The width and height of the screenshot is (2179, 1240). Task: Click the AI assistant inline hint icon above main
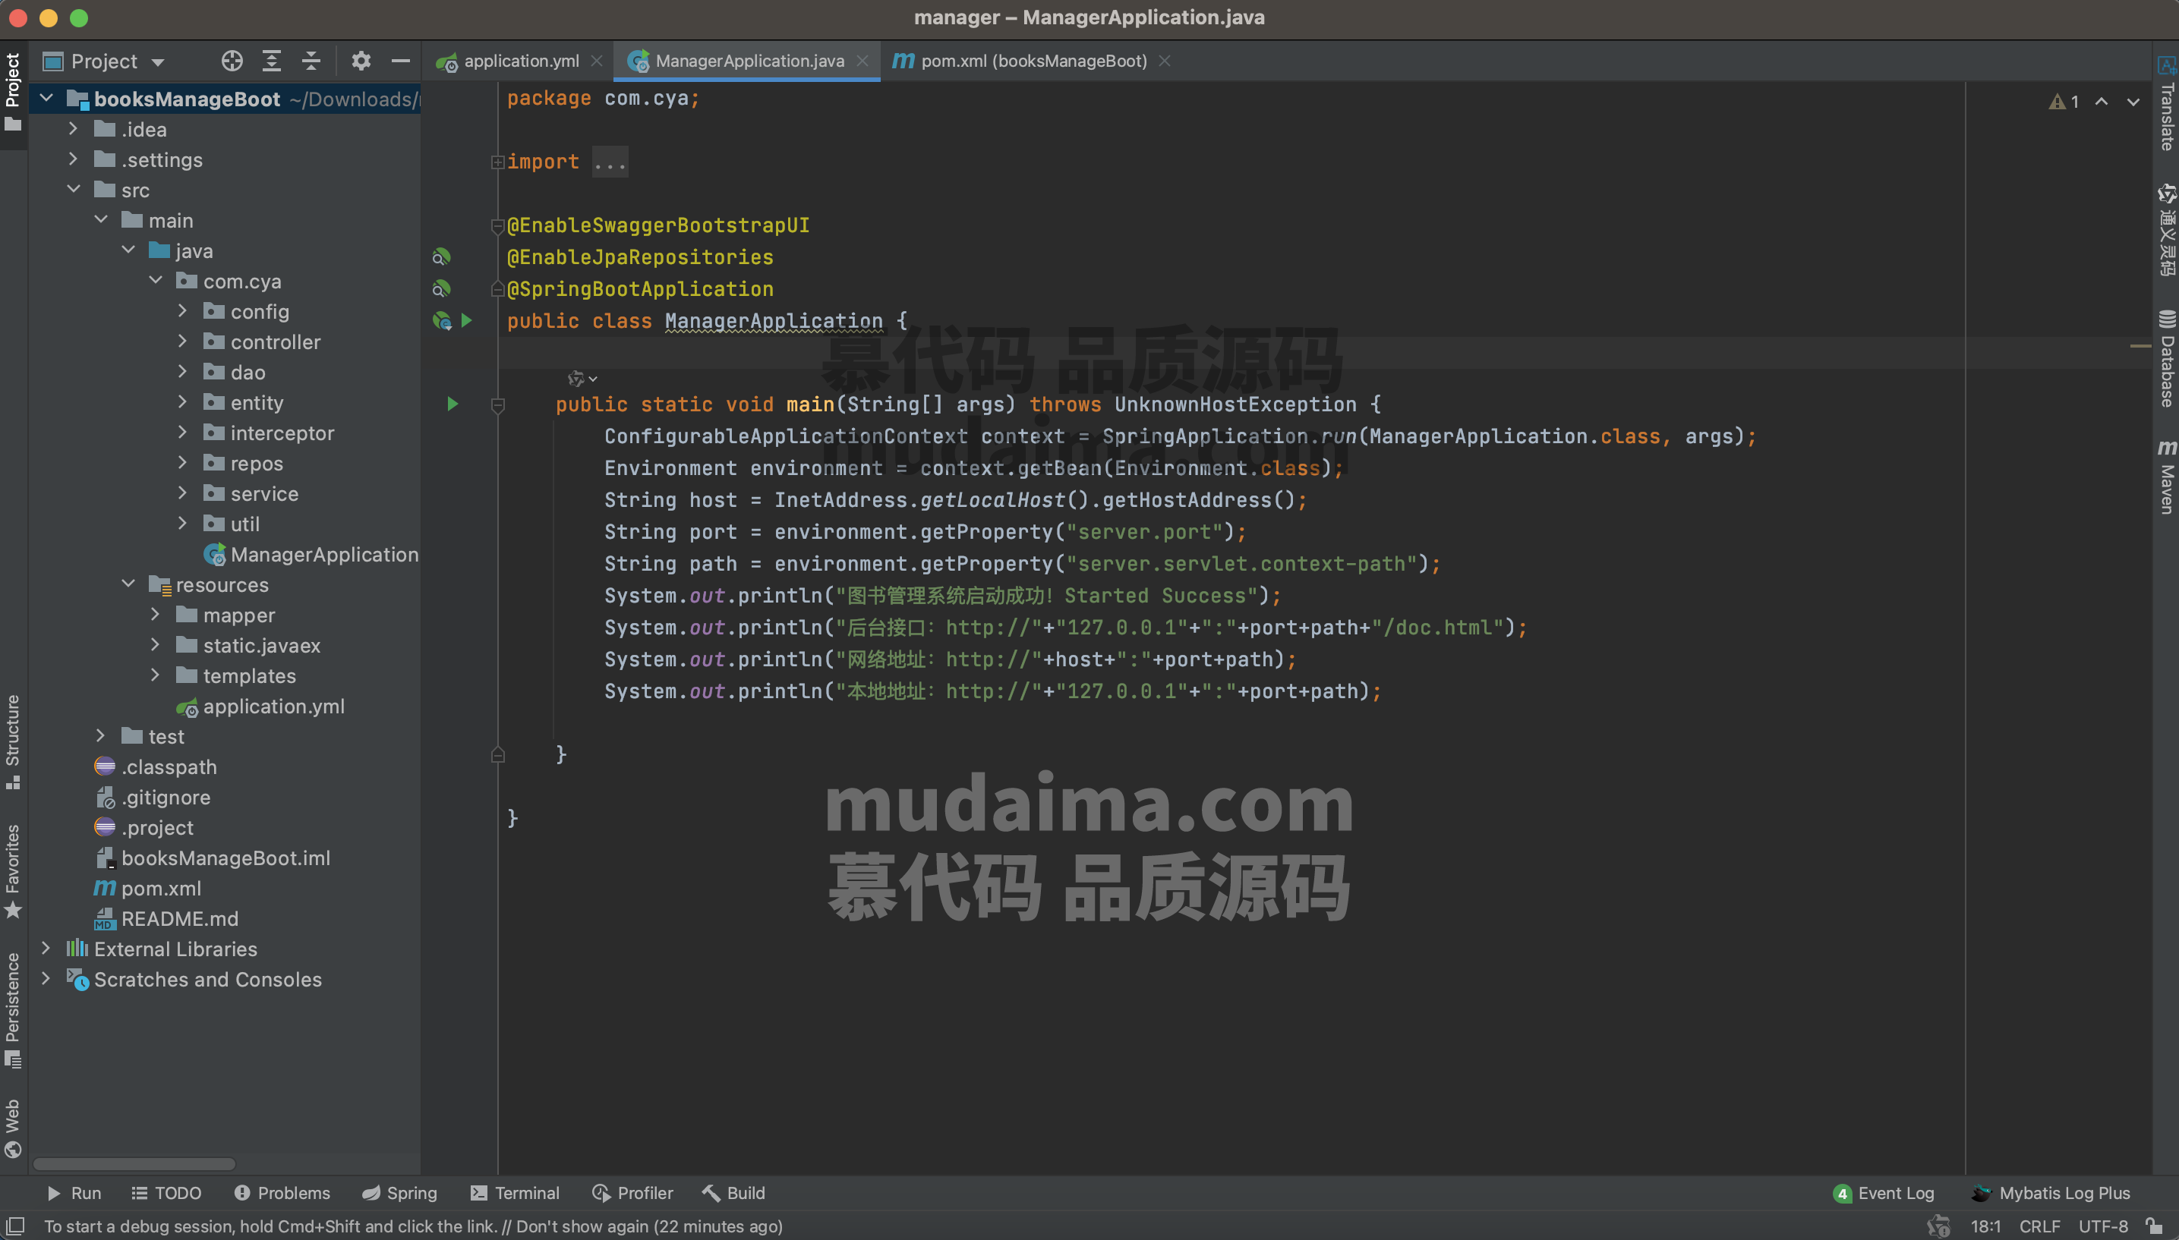(582, 378)
